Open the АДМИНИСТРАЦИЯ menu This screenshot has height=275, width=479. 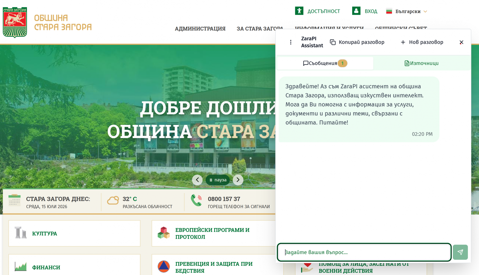(200, 28)
